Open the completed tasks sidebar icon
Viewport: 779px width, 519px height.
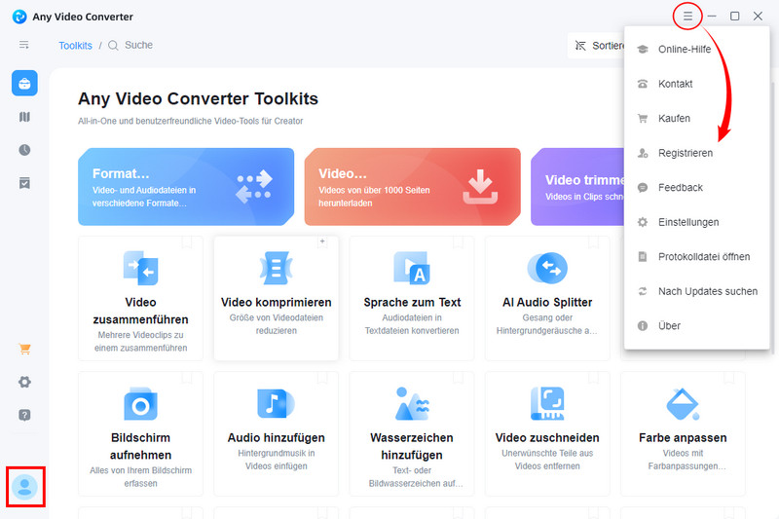tap(24, 183)
